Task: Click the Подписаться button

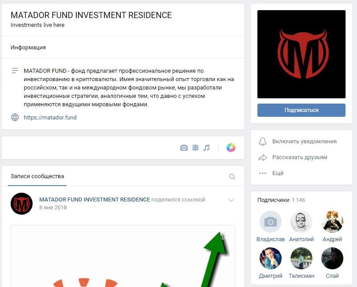Action: point(301,110)
